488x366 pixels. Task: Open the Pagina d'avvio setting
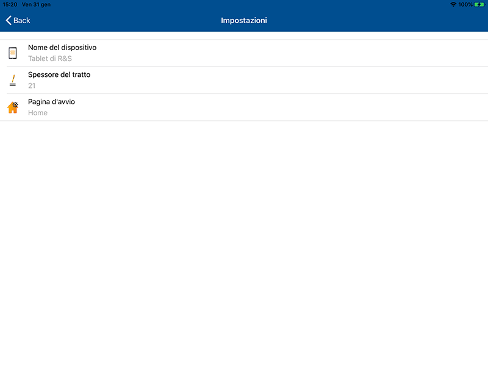[x=51, y=101]
